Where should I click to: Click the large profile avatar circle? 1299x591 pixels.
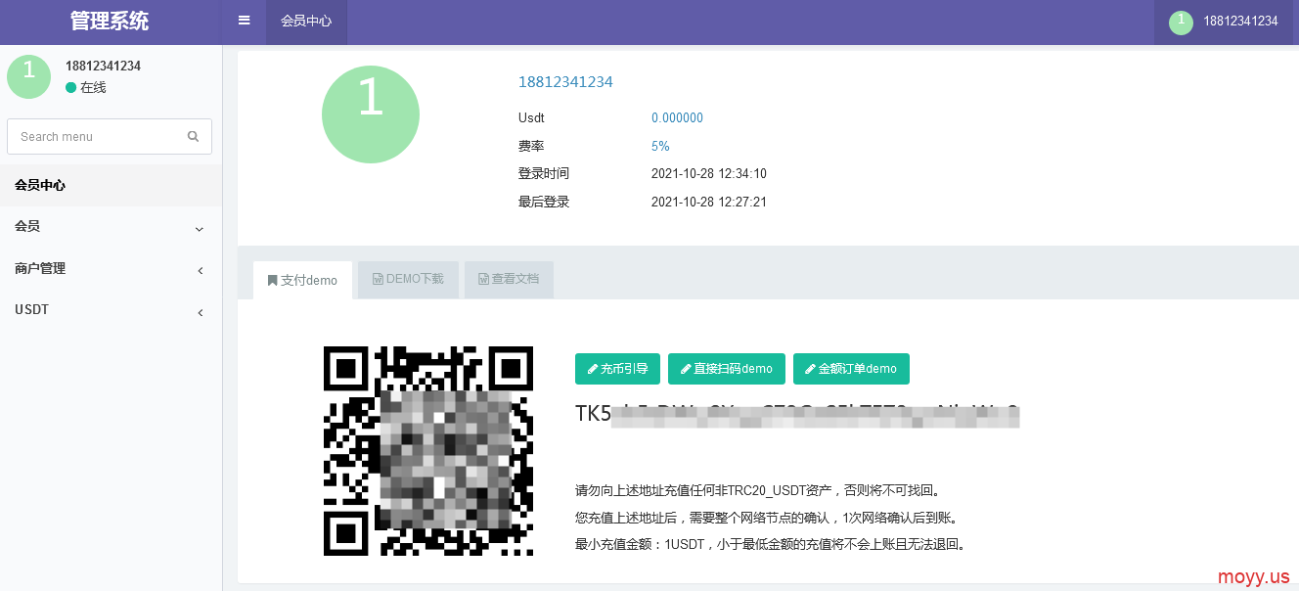371,114
